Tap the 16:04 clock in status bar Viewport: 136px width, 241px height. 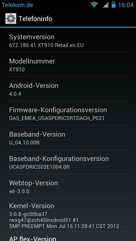click(x=126, y=5)
